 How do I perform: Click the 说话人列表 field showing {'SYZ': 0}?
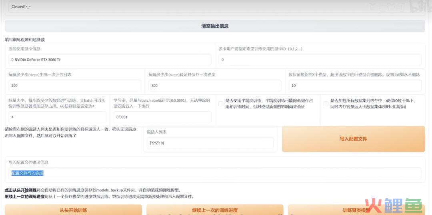pos(210,143)
